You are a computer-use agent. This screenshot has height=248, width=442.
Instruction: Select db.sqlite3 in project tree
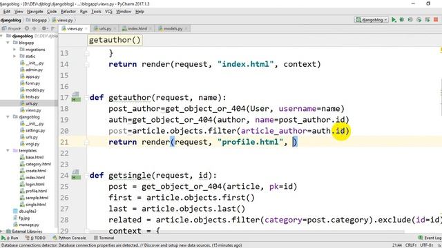click(x=25, y=211)
